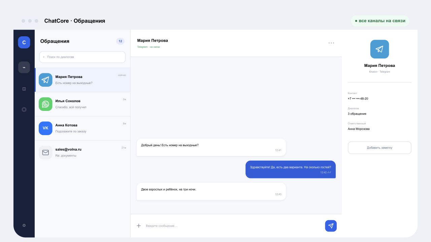Open the split-panel sidebar icon

point(24,89)
